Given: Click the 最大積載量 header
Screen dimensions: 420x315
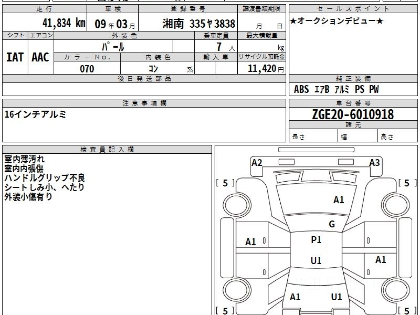Looking at the screenshot, I should pyautogui.click(x=262, y=35).
